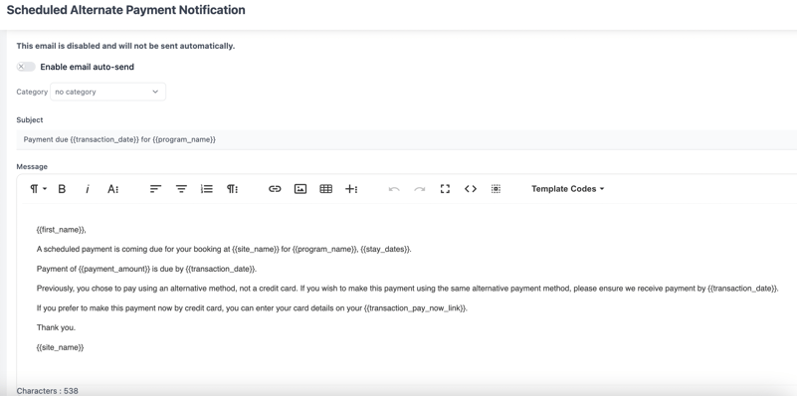This screenshot has width=797, height=396.
Task: Insert an ordered list
Action: pyautogui.click(x=206, y=189)
